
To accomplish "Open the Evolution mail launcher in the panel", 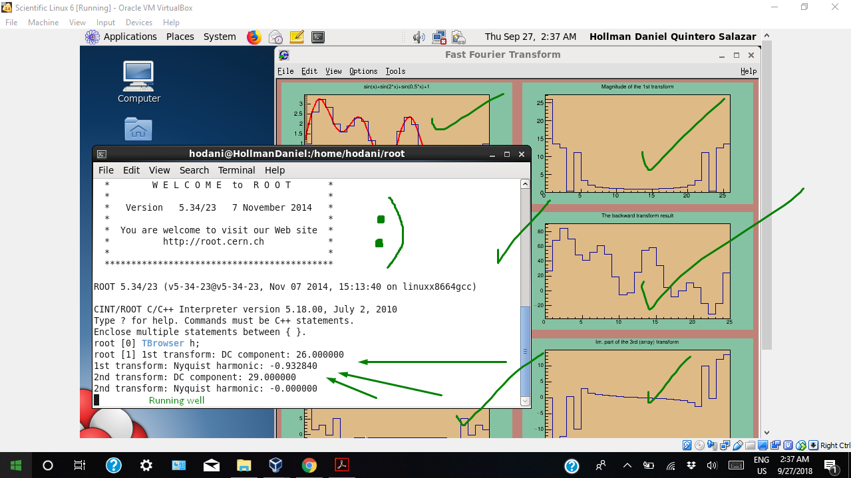I will pos(275,37).
